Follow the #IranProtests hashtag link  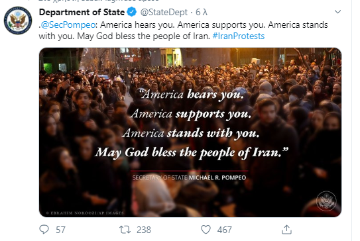(x=239, y=36)
